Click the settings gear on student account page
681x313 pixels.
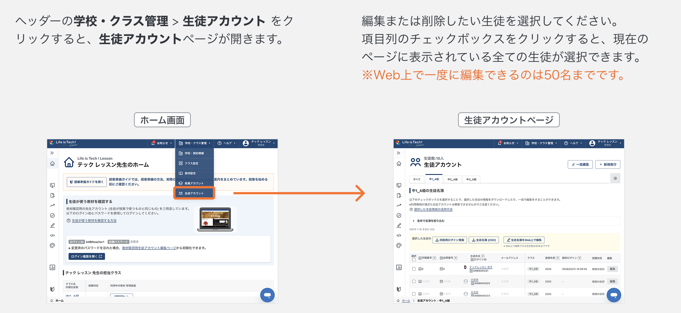coord(615,178)
